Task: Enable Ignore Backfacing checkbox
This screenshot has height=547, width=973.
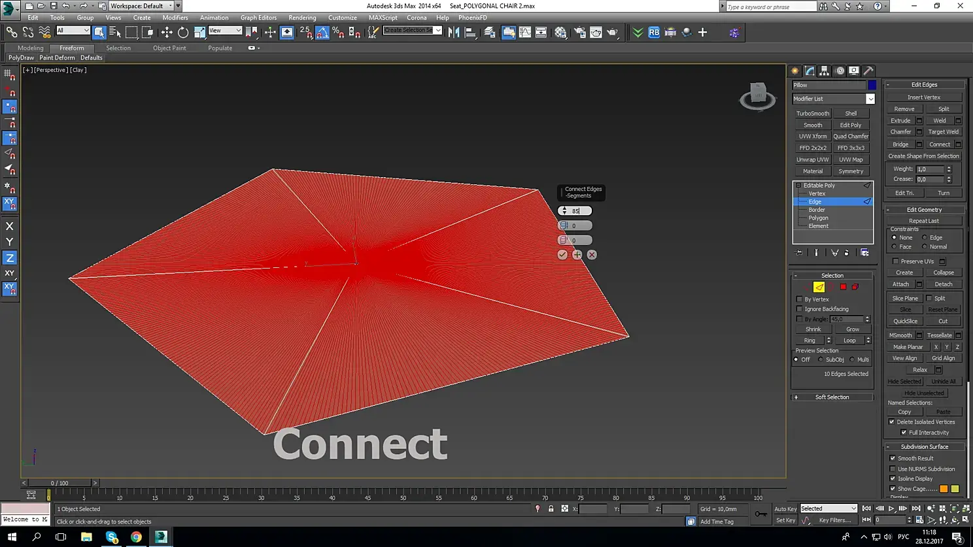Action: (x=799, y=309)
